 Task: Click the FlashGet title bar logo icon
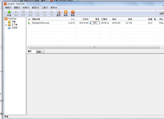point(5,4)
